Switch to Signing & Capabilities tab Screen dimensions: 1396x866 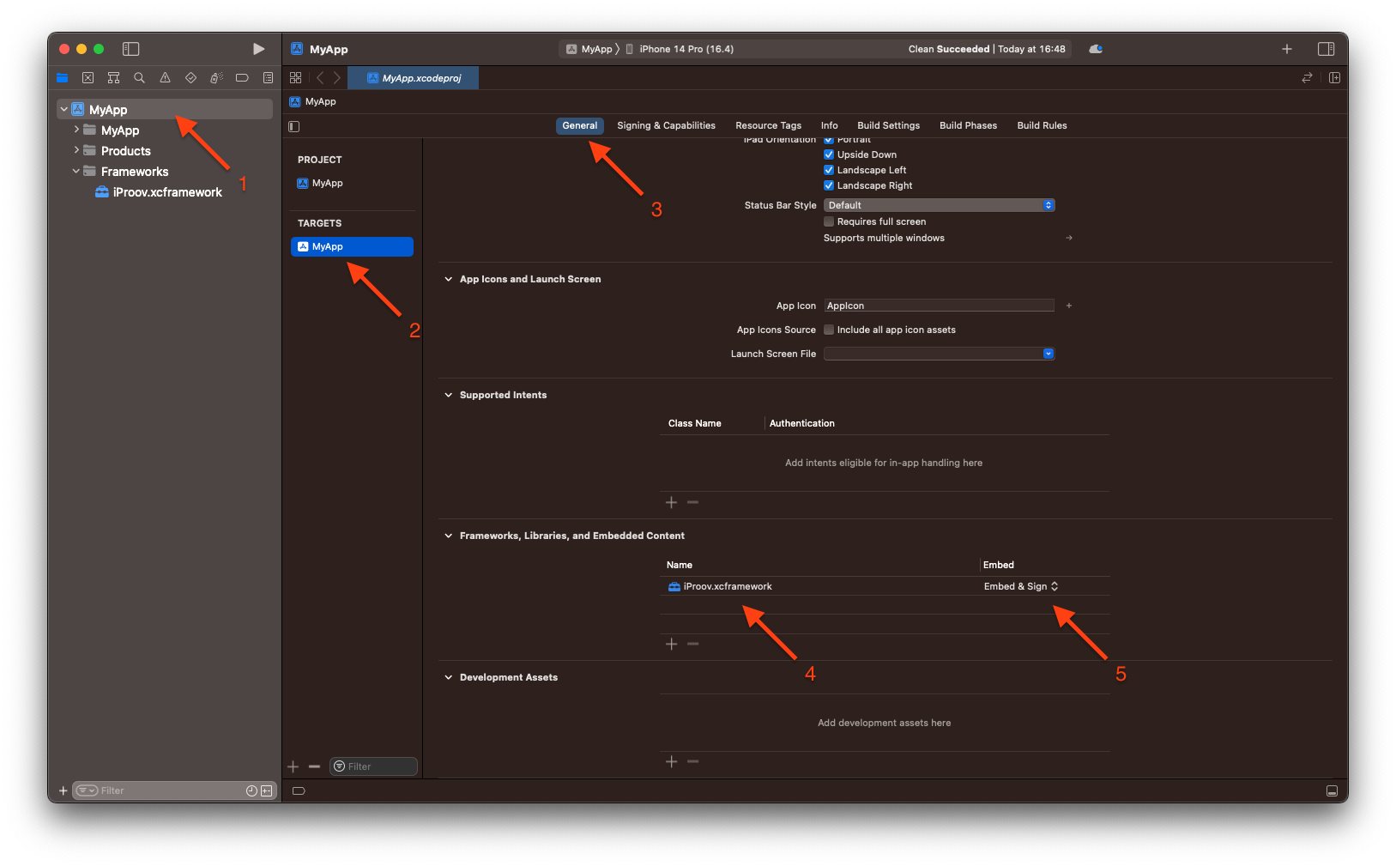666,125
